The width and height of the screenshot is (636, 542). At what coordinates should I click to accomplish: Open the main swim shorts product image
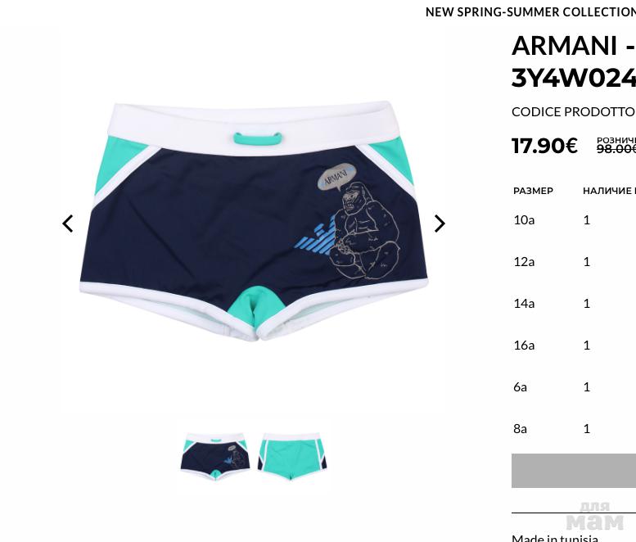pyautogui.click(x=254, y=221)
